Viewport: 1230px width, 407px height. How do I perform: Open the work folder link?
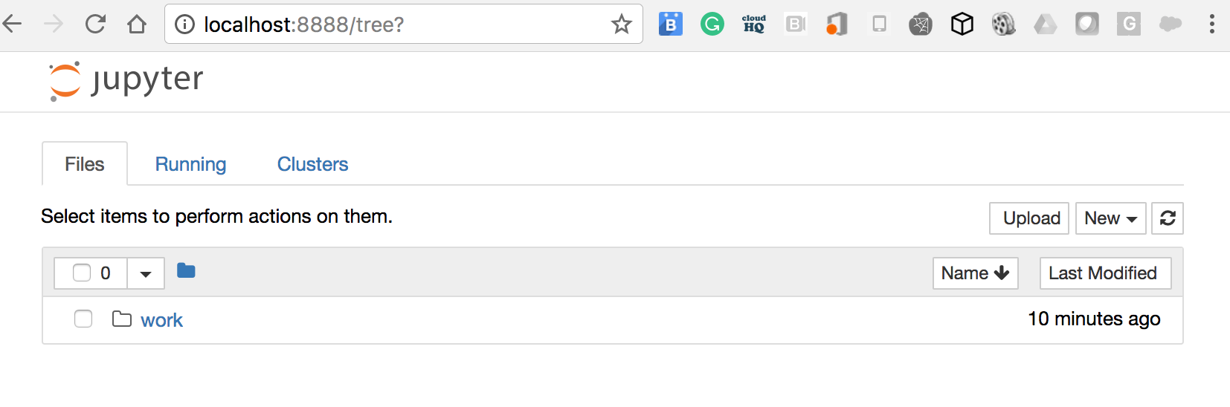[161, 320]
